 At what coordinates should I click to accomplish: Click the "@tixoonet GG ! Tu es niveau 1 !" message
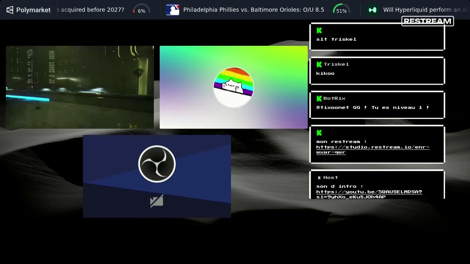tap(373, 107)
